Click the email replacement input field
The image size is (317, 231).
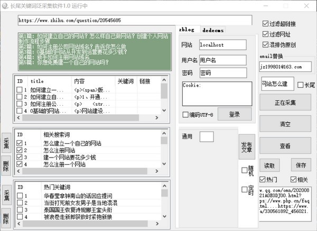pyautogui.click(x=285, y=67)
